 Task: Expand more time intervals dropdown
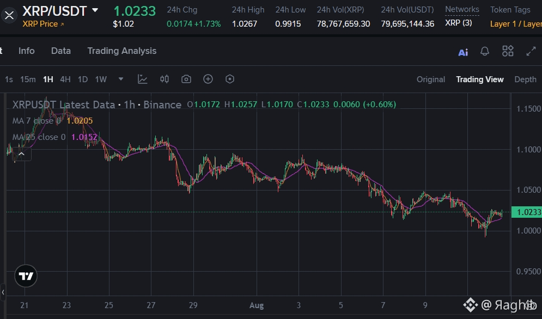(120, 79)
